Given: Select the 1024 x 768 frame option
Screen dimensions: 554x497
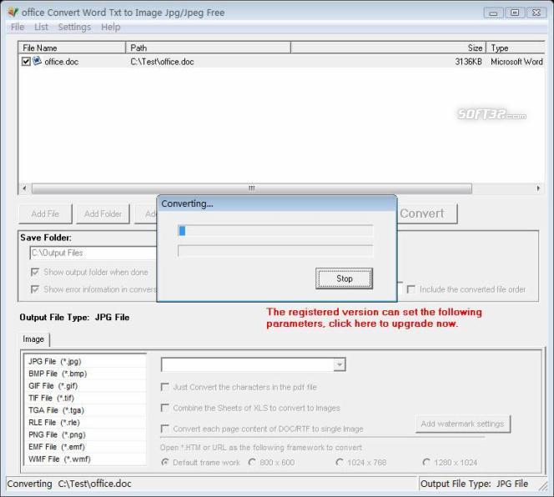Looking at the screenshot, I should click(340, 462).
